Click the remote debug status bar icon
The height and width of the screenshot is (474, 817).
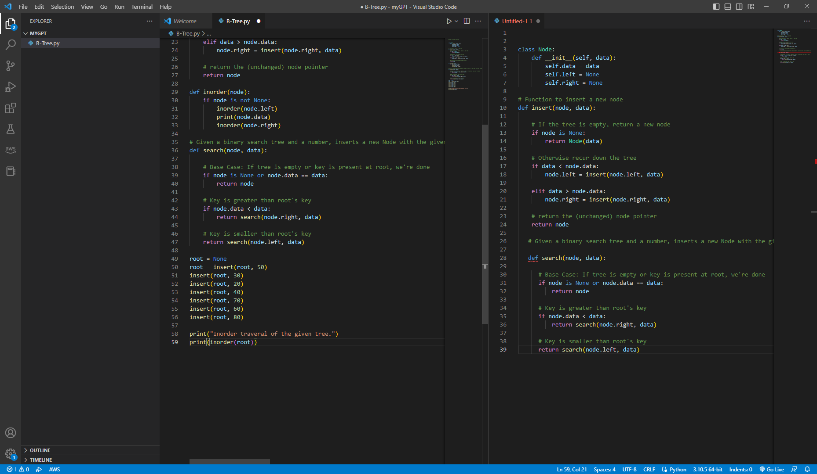[39, 469]
